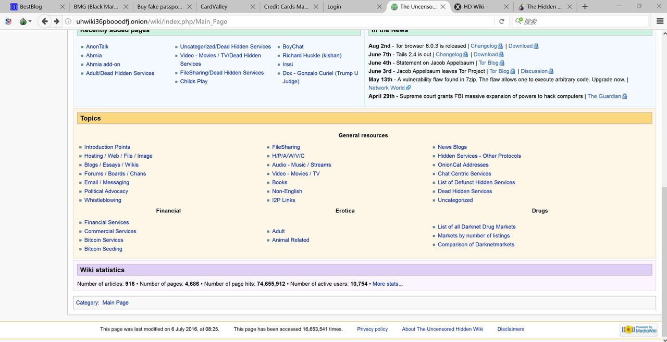
Task: Open the FileSharing topic link
Action: point(286,147)
